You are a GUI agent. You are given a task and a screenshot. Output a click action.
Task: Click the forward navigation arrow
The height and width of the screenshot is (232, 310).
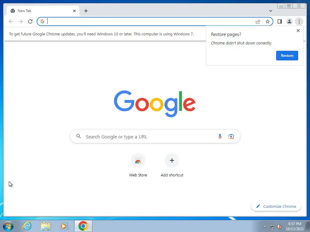(x=21, y=21)
